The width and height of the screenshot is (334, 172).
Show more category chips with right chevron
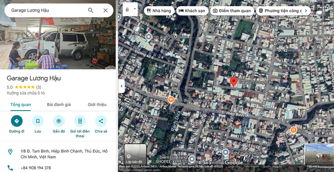(x=306, y=11)
